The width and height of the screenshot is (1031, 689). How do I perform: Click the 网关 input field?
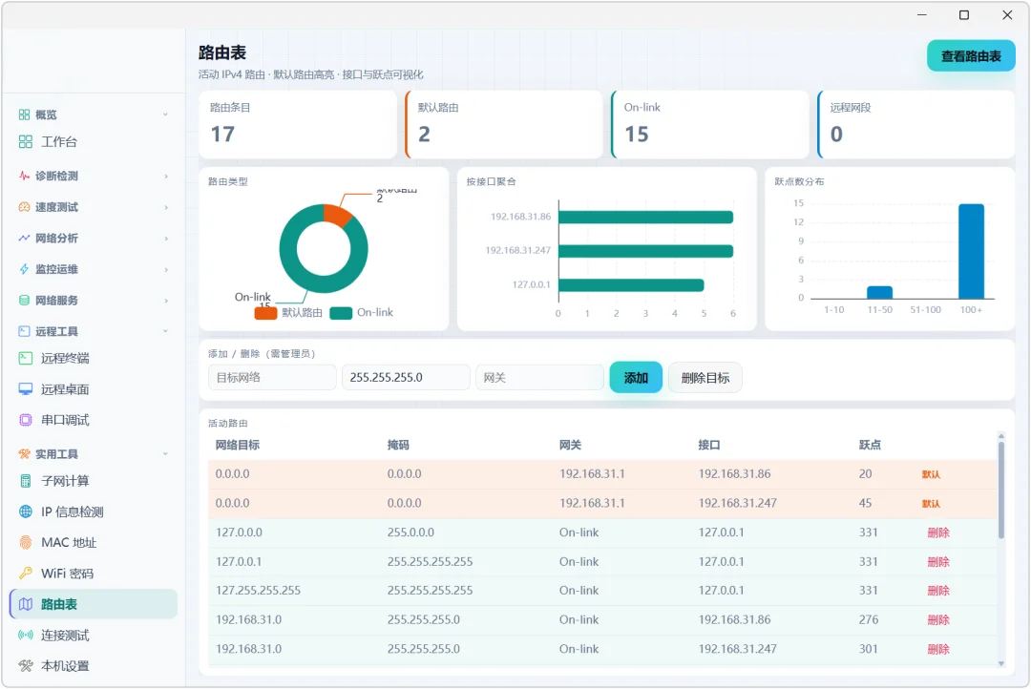539,378
